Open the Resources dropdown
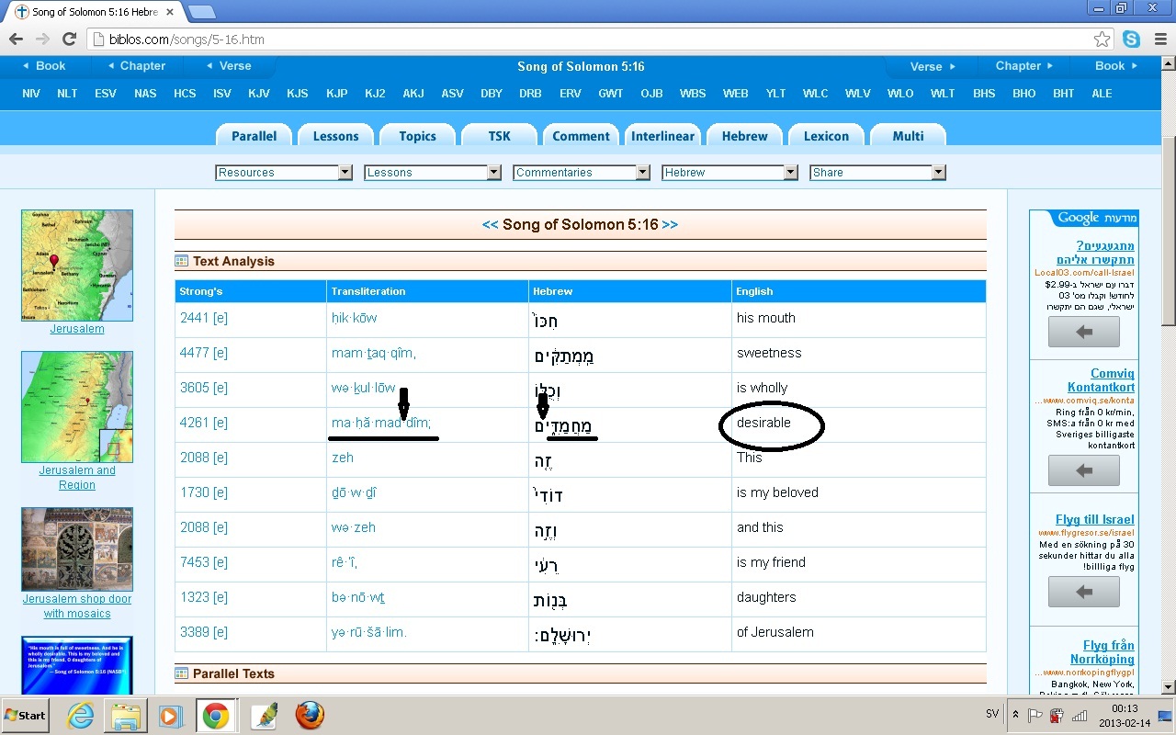This screenshot has height=735, width=1176. tap(284, 172)
